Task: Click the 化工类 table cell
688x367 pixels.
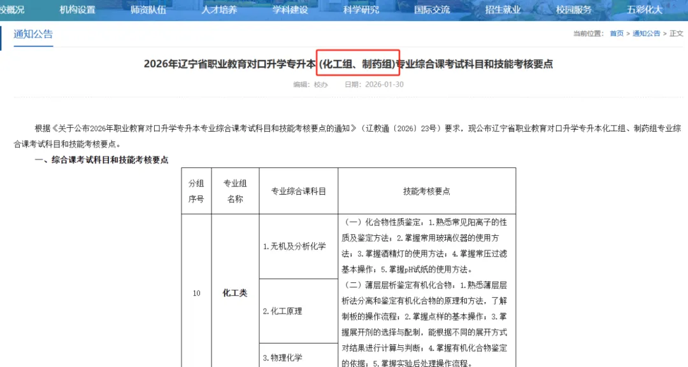Action: point(235,293)
